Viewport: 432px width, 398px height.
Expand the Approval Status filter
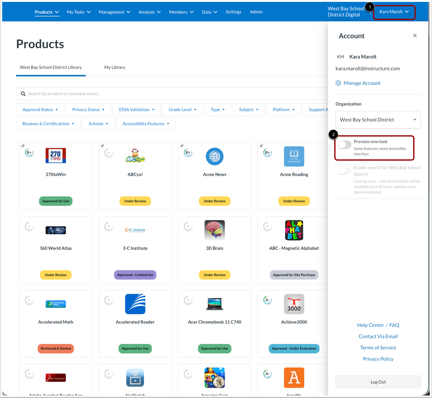point(40,110)
